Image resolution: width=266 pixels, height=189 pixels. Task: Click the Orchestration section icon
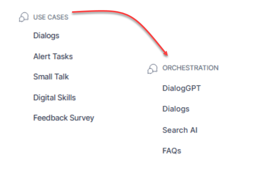point(152,68)
